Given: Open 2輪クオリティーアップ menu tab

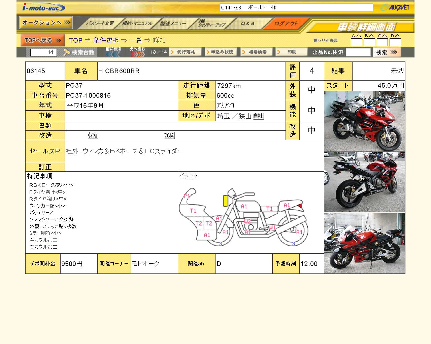Looking at the screenshot, I should coord(211,24).
